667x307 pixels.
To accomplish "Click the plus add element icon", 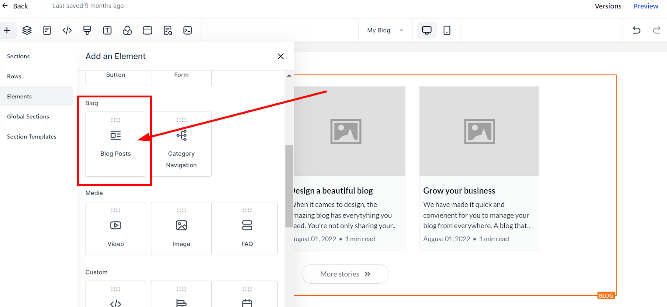I will click(x=7, y=30).
